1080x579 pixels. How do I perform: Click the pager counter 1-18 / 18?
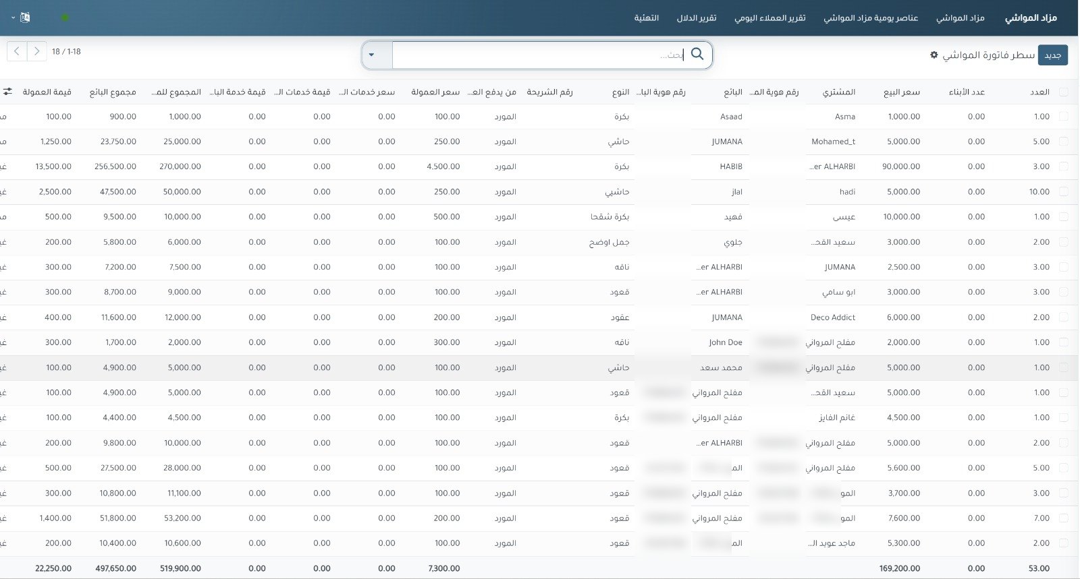(x=66, y=51)
